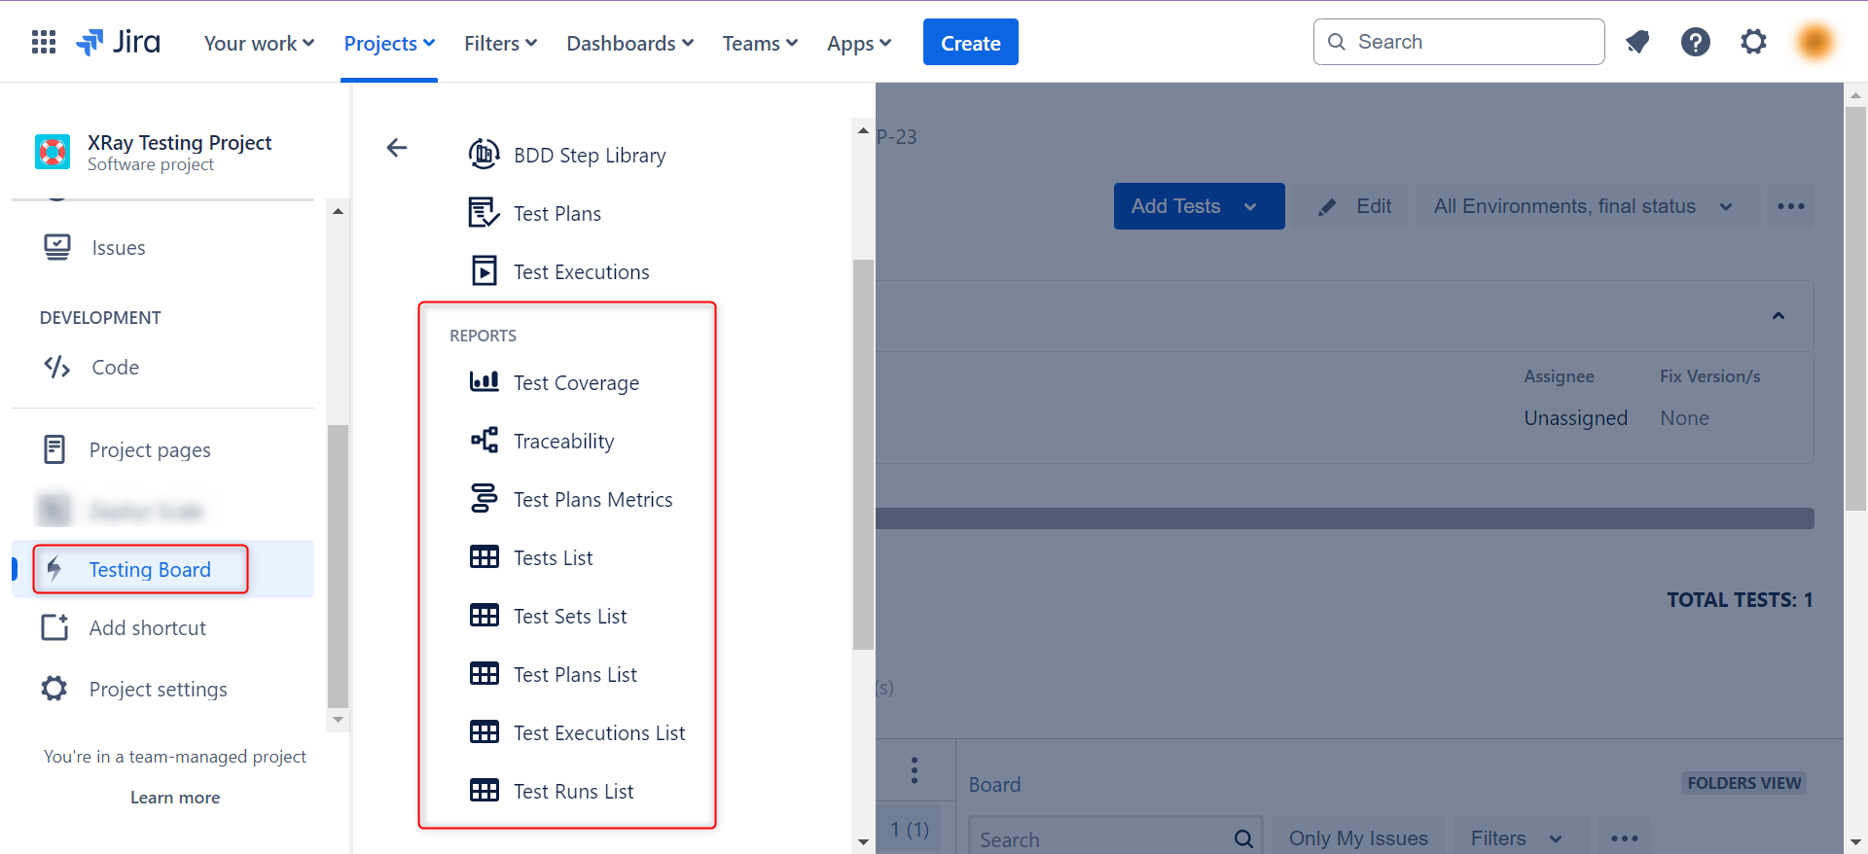
Task: Click the back arrow in Xray menu
Action: [x=397, y=148]
